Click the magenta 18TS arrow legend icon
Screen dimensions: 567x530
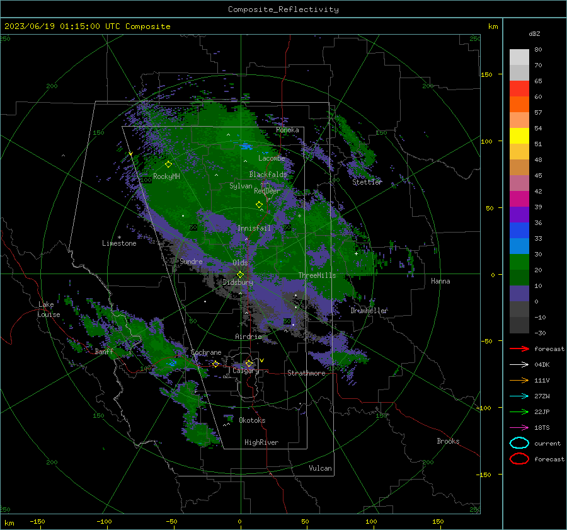tap(519, 427)
